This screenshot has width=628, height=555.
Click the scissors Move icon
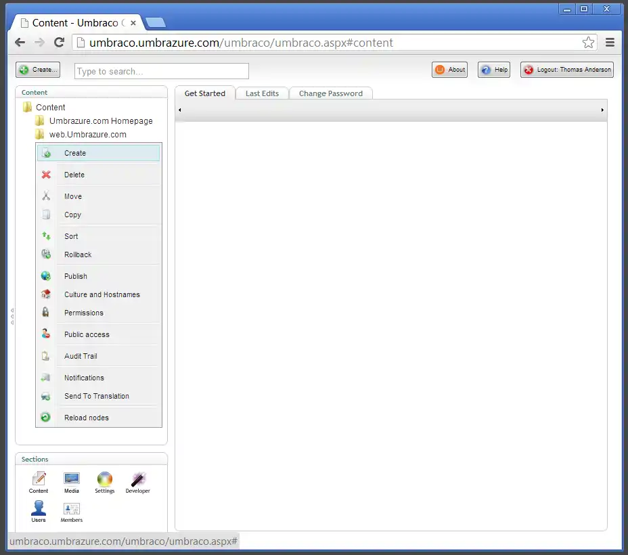[46, 196]
